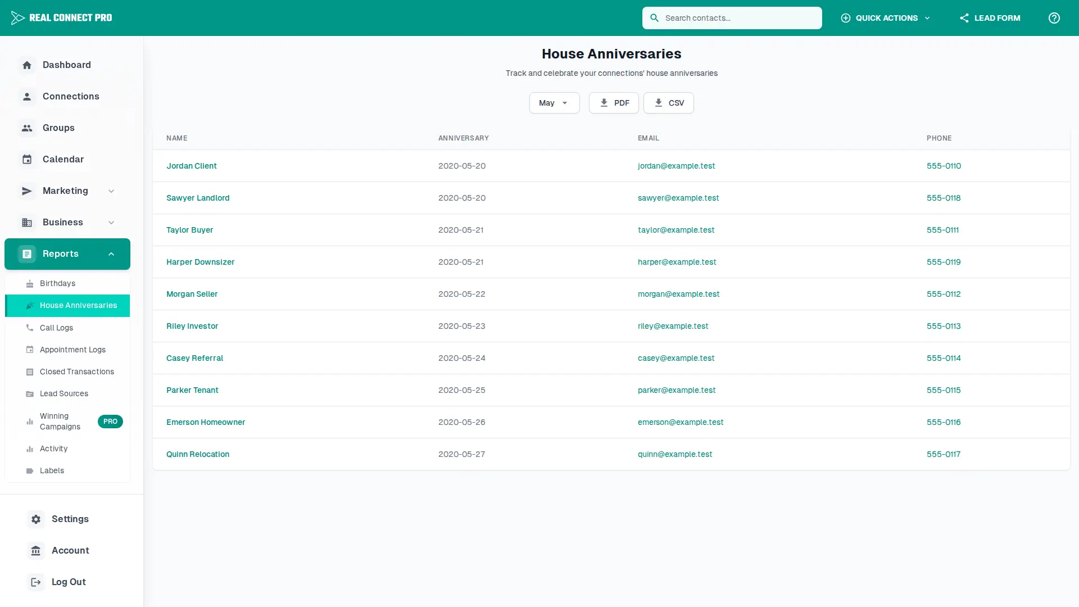Click the Dashboard home icon
1079x607 pixels.
click(x=27, y=65)
